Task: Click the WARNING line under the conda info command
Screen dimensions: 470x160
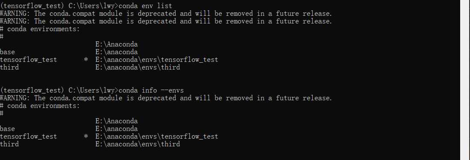Action: coord(166,98)
